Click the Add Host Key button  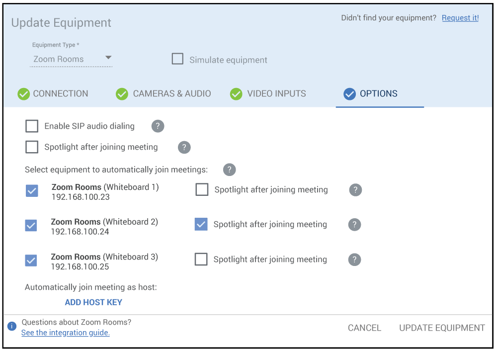click(93, 302)
